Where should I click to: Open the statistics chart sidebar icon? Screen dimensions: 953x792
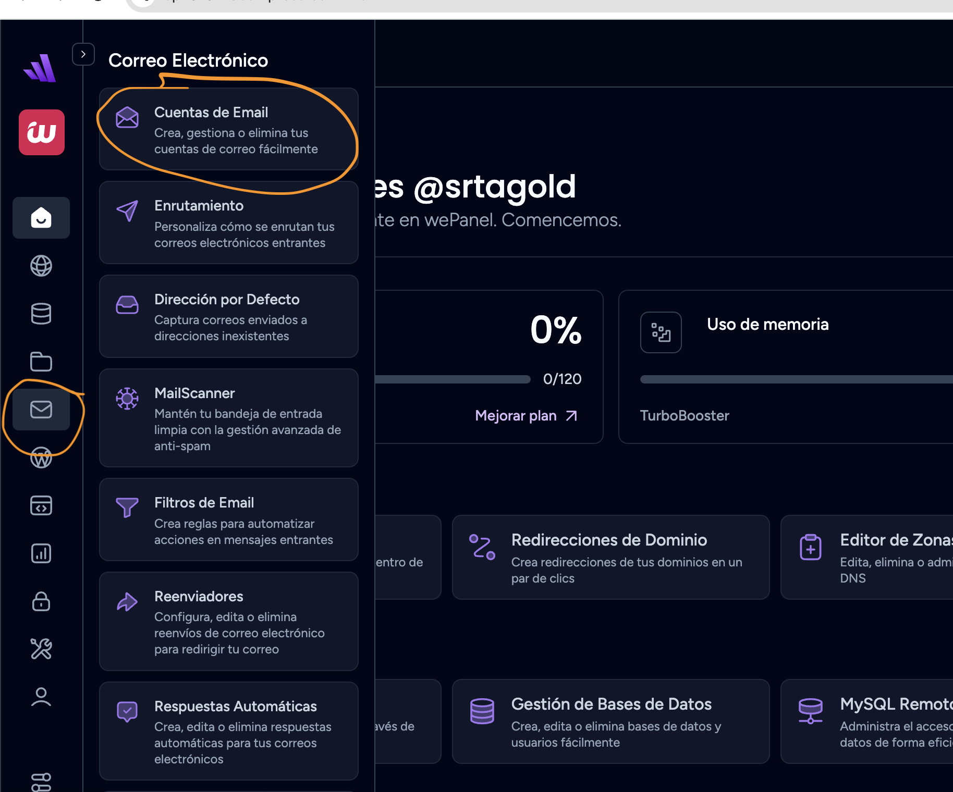(41, 553)
